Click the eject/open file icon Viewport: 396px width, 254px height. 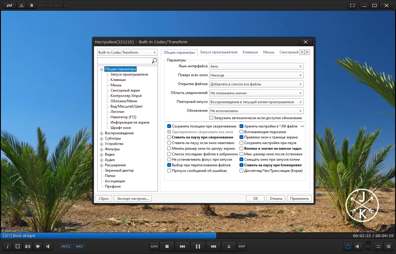(x=229, y=246)
